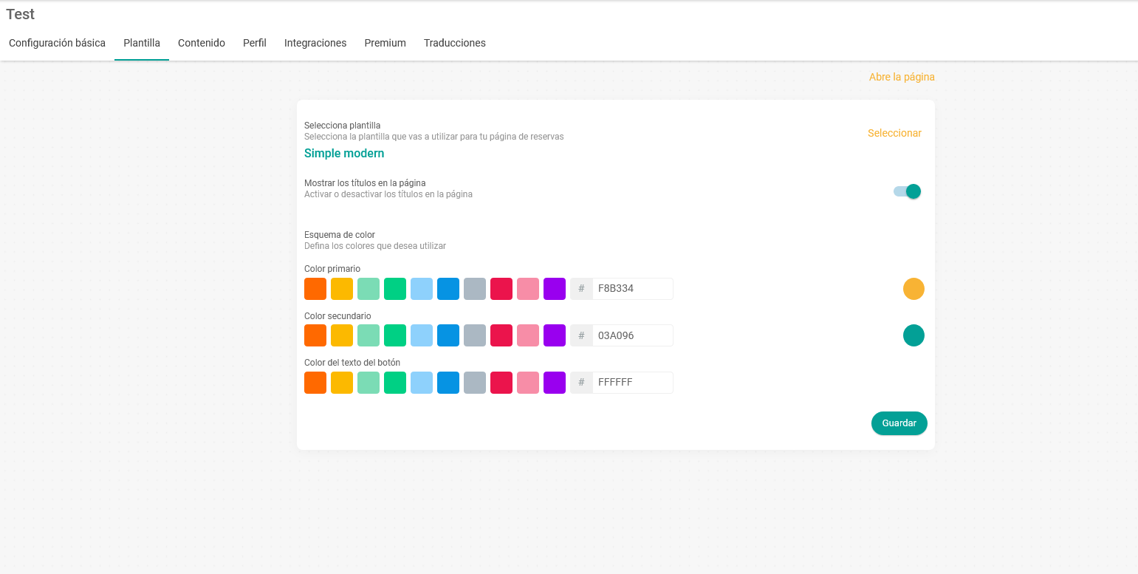Switch to the Traducciones tab
The height and width of the screenshot is (574, 1138).
click(x=455, y=43)
